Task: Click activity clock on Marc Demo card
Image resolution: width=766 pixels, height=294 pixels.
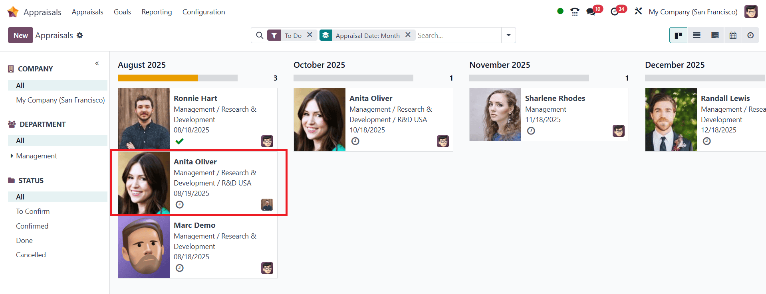Action: pyautogui.click(x=180, y=268)
